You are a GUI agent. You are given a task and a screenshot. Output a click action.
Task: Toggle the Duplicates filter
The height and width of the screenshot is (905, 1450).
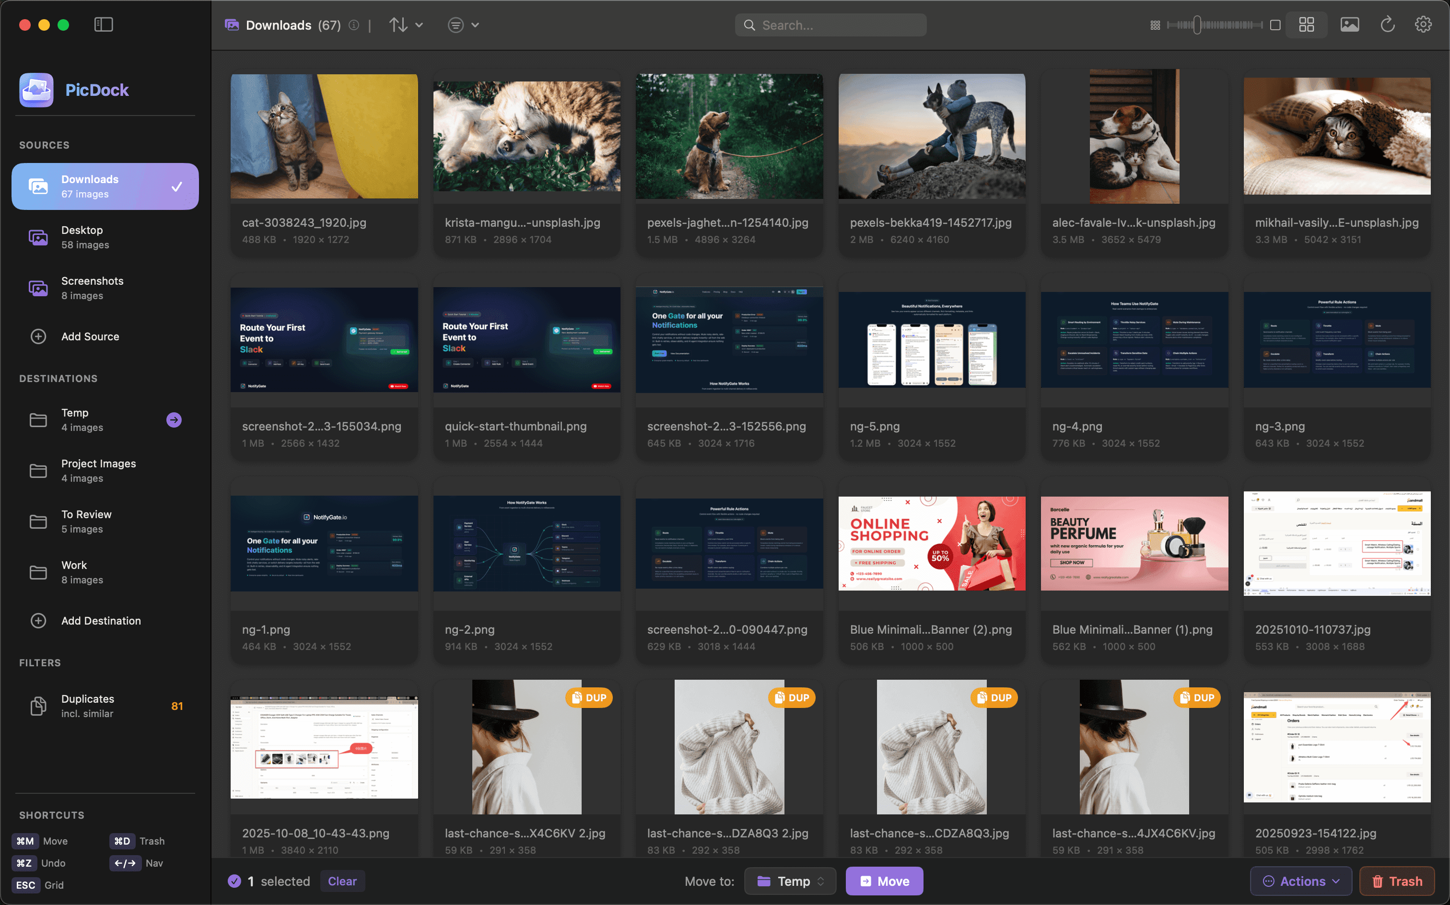coord(105,706)
